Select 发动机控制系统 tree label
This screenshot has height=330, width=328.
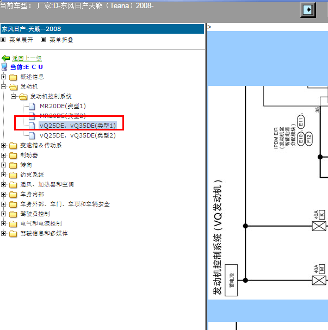[51, 96]
